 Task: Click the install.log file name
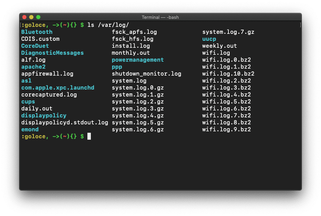tap(131, 46)
